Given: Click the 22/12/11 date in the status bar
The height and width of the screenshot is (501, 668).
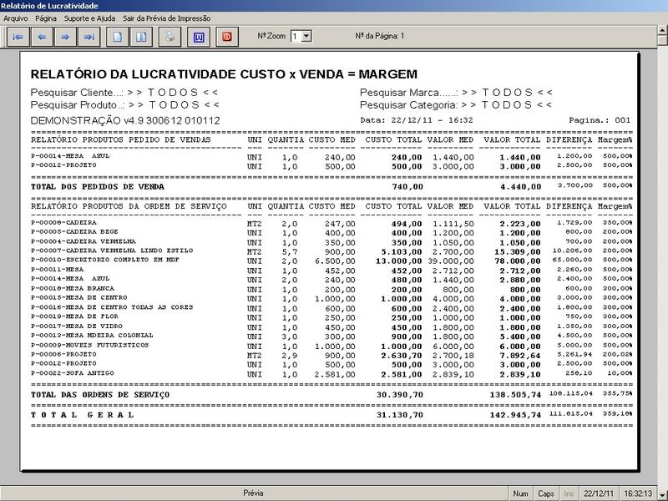Looking at the screenshot, I should coord(598,493).
